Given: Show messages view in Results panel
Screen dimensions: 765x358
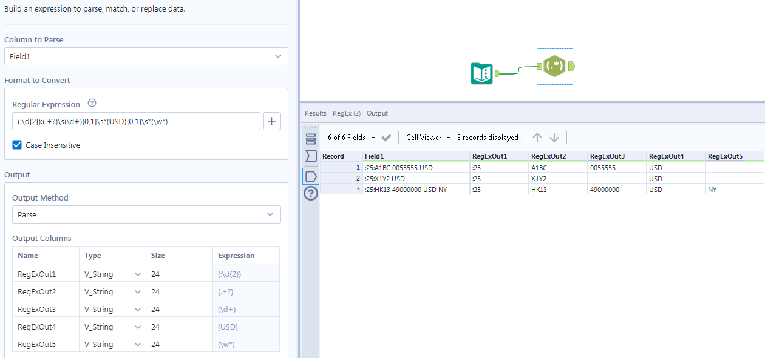Looking at the screenshot, I should pyautogui.click(x=311, y=138).
